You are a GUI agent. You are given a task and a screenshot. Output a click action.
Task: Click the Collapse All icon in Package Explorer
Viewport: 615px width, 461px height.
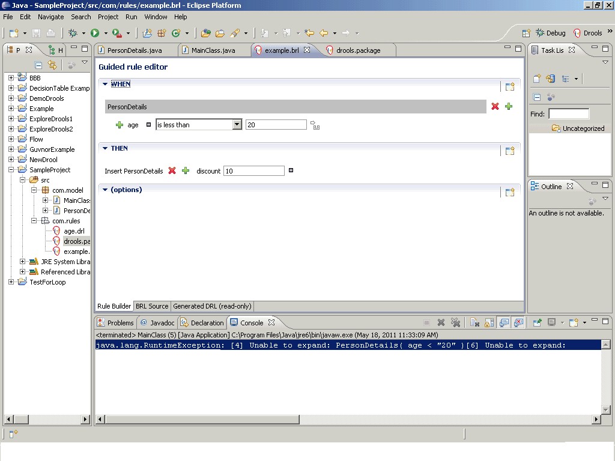pyautogui.click(x=38, y=65)
